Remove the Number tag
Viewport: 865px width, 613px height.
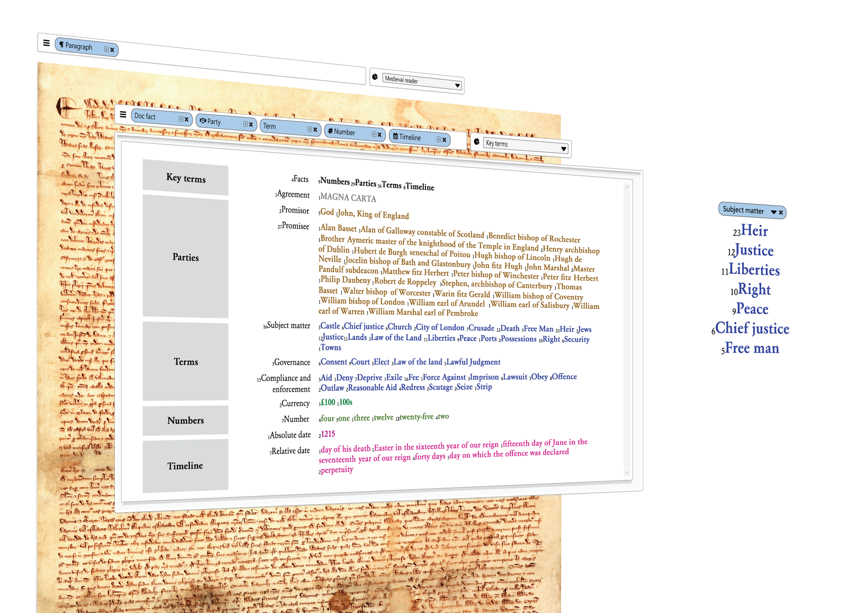pyautogui.click(x=380, y=135)
